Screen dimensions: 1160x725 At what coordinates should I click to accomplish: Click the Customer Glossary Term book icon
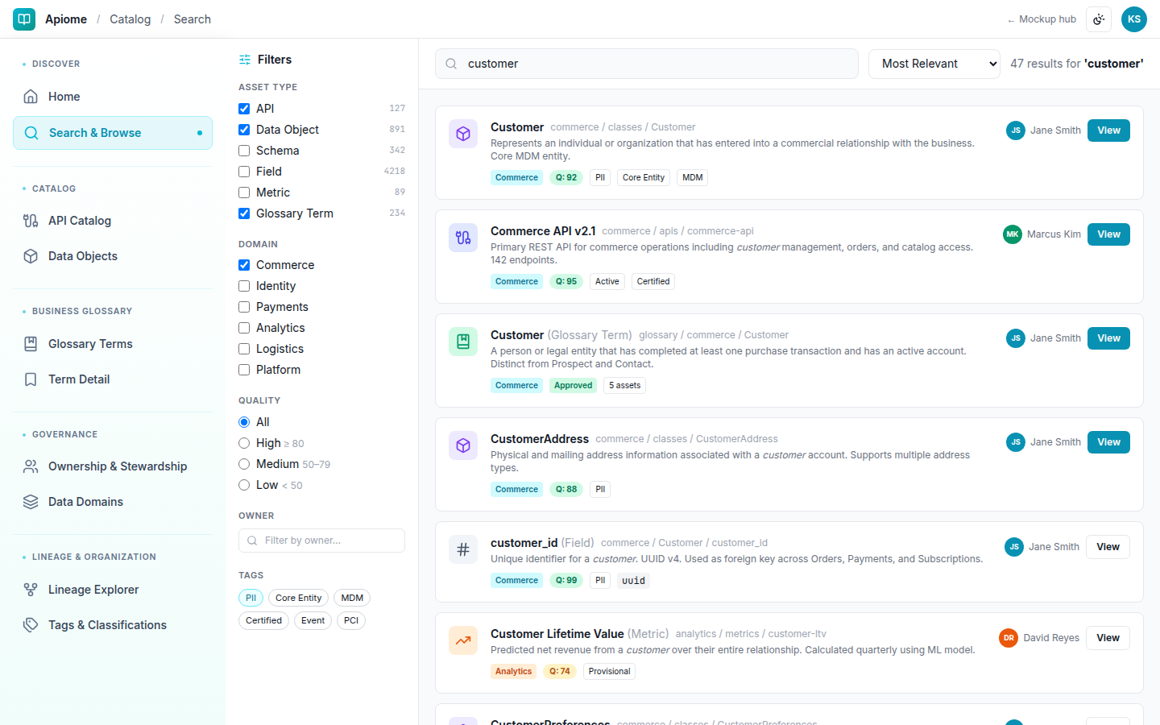coord(463,342)
